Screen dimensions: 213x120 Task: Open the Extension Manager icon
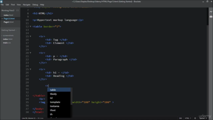coord(211,16)
